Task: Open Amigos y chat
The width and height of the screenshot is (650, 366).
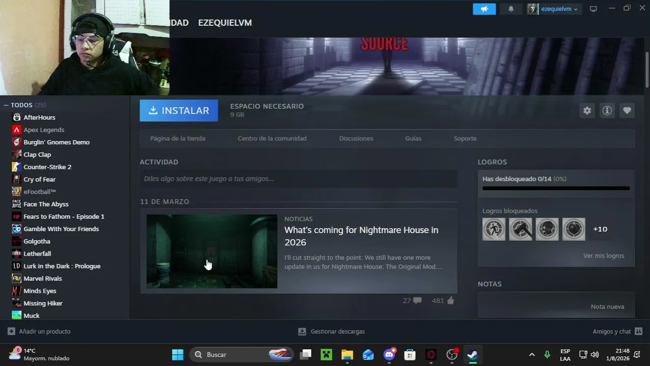Action: (x=617, y=331)
